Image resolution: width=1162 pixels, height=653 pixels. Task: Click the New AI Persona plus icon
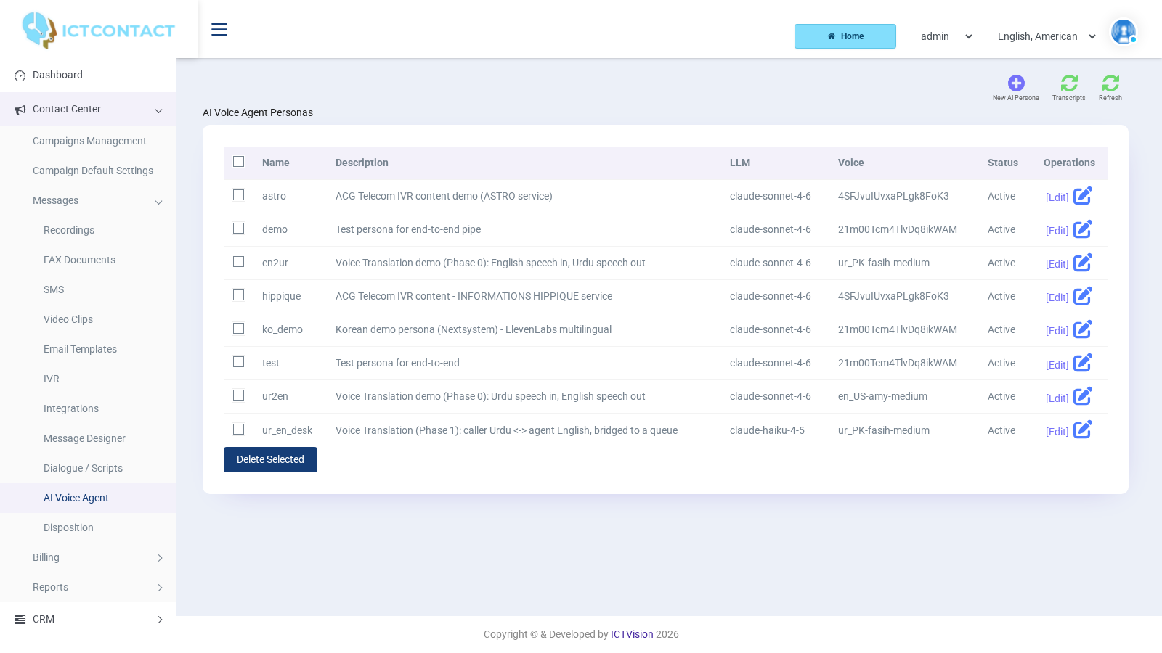click(1016, 83)
